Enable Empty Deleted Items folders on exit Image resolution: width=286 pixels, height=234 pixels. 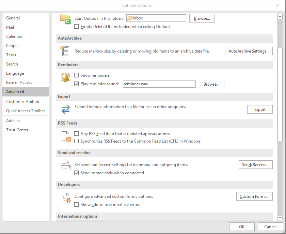click(x=77, y=27)
